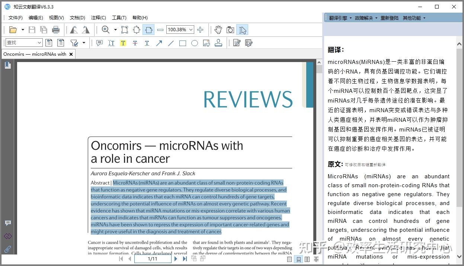Image resolution: width=464 pixels, height=266 pixels.
Task: Open the 故障解决 dropdown
Action: (366, 18)
